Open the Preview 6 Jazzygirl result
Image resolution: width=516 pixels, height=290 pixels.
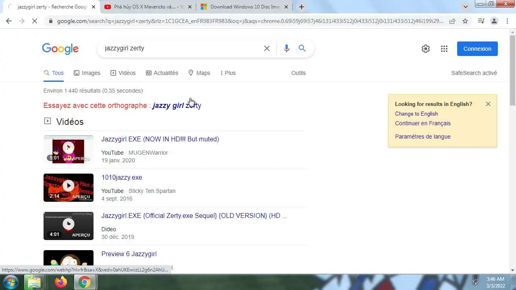click(x=129, y=254)
